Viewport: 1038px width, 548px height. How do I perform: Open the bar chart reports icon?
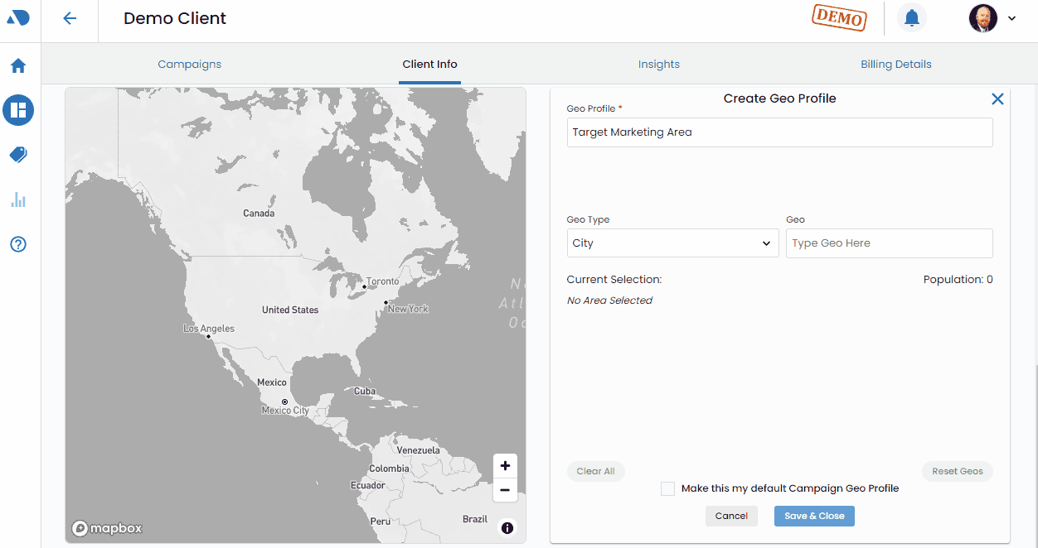(x=18, y=199)
